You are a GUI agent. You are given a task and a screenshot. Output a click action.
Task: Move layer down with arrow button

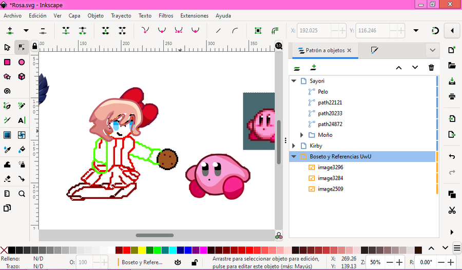pos(415,68)
